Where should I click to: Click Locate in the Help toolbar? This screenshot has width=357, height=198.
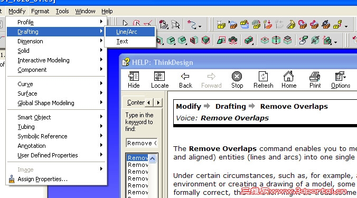pyautogui.click(x=160, y=80)
